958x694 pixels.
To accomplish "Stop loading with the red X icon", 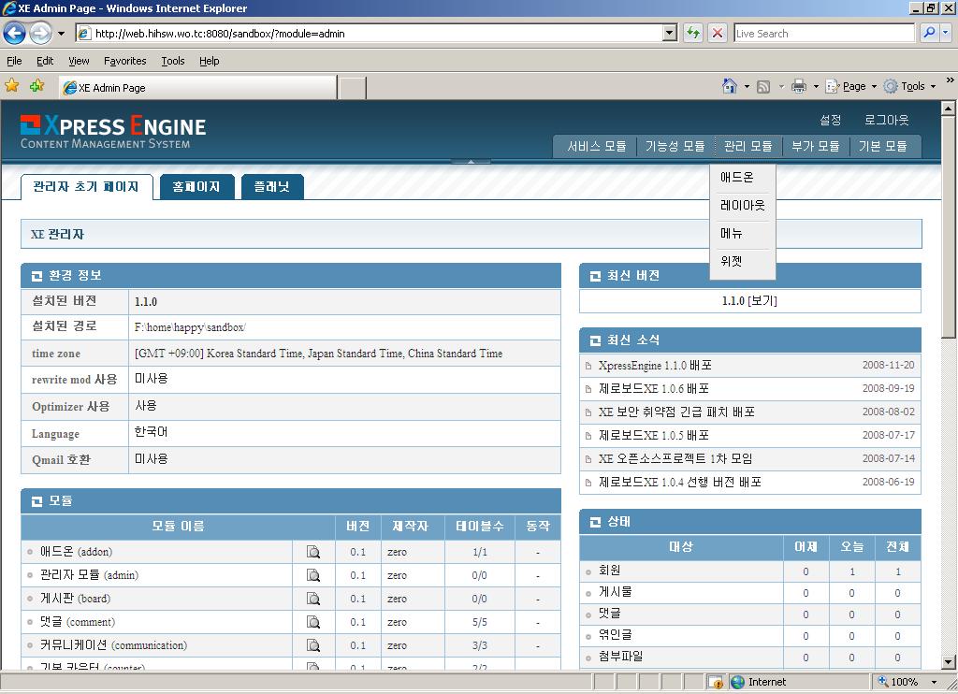I will click(718, 33).
